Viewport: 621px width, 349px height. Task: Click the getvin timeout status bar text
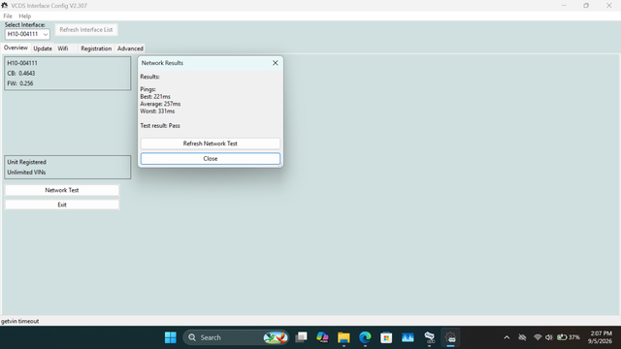(19, 321)
